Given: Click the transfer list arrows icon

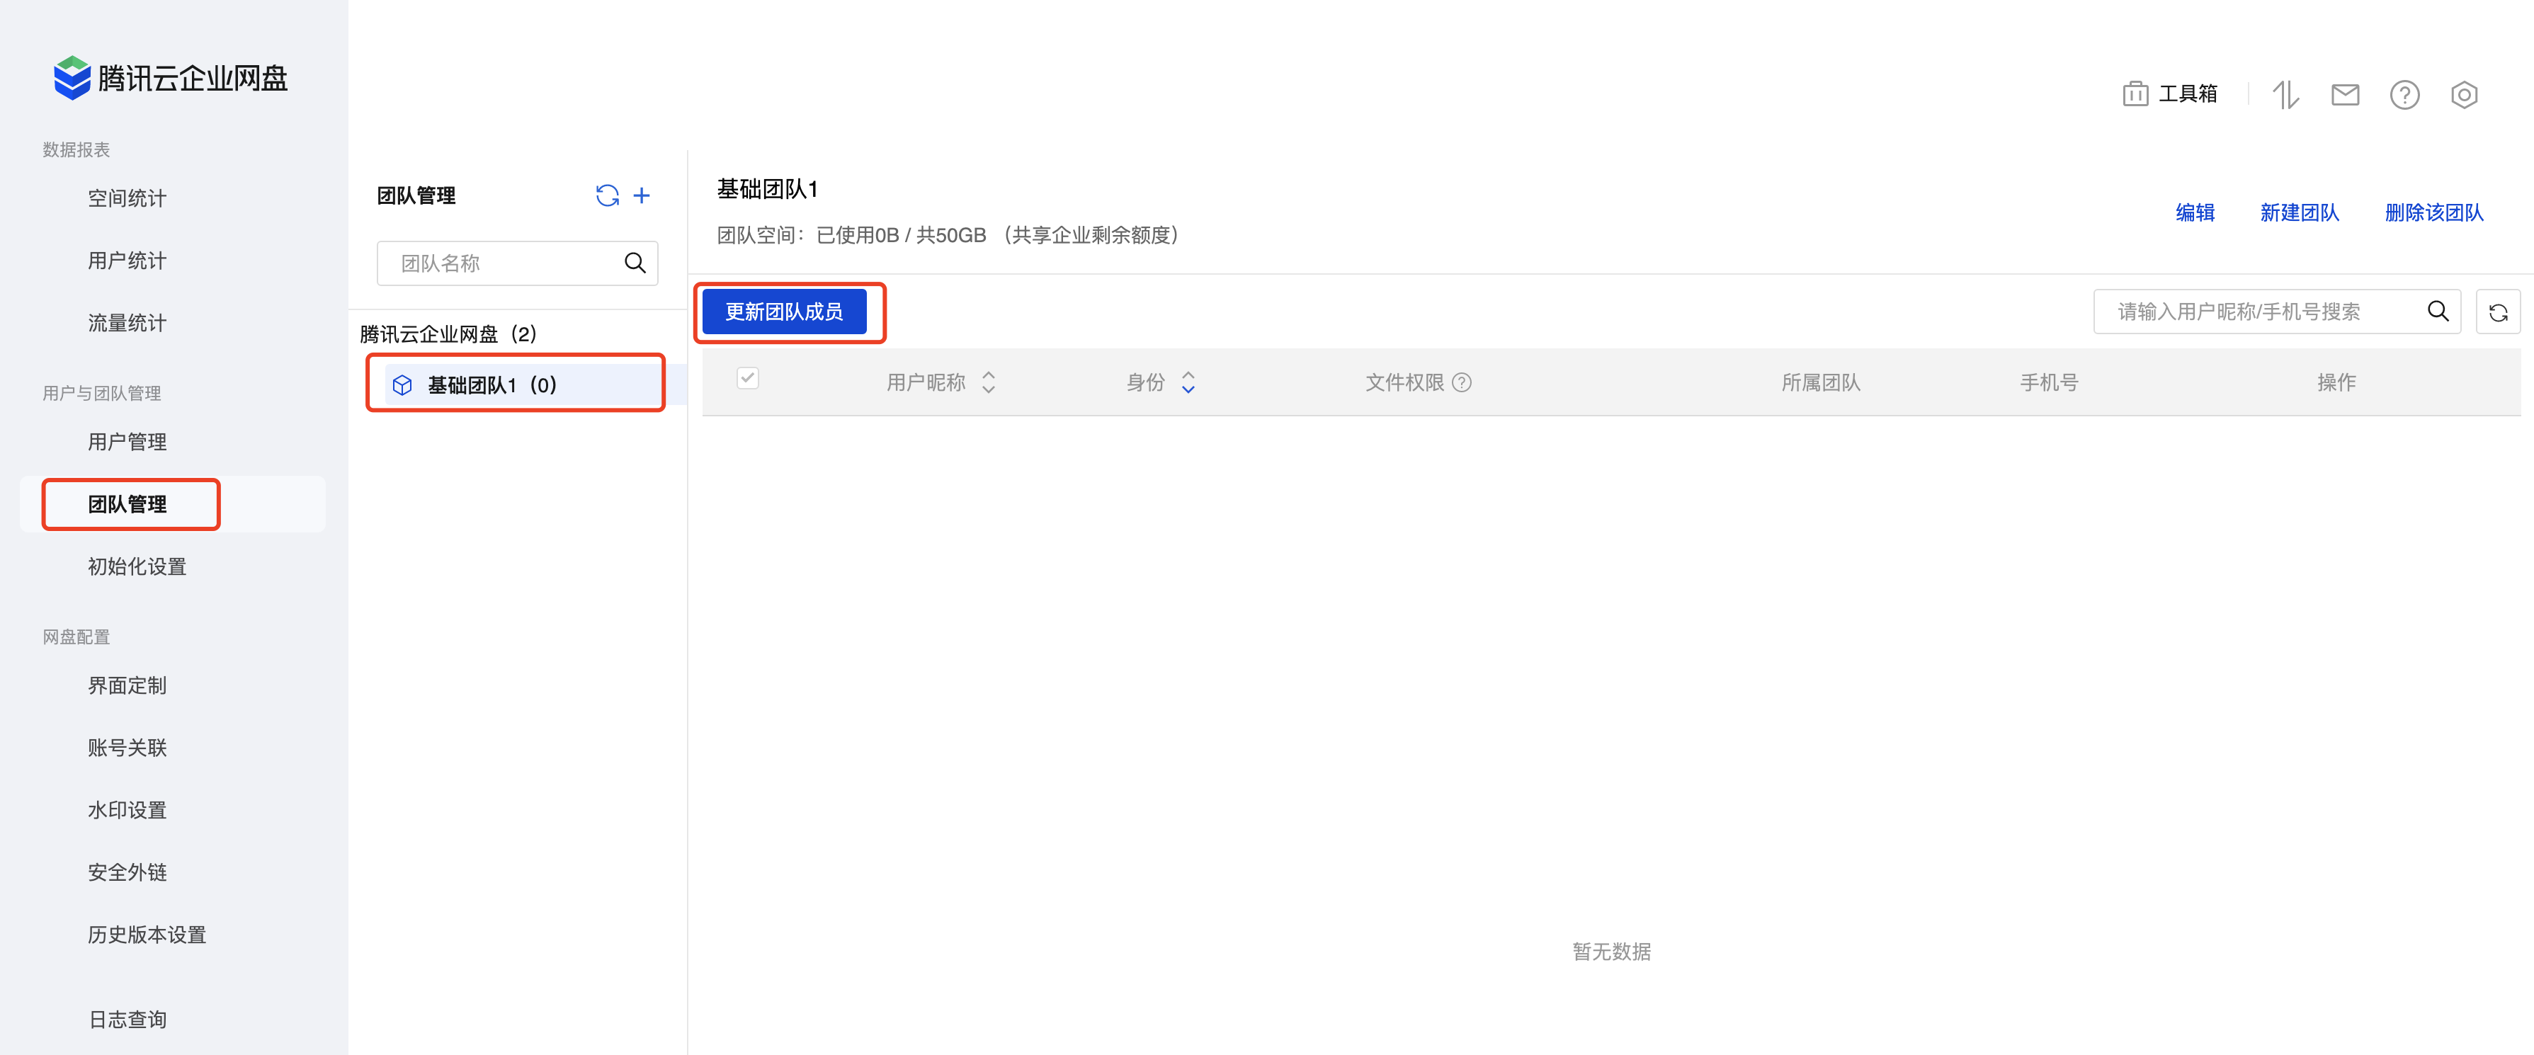Looking at the screenshot, I should click(2285, 96).
